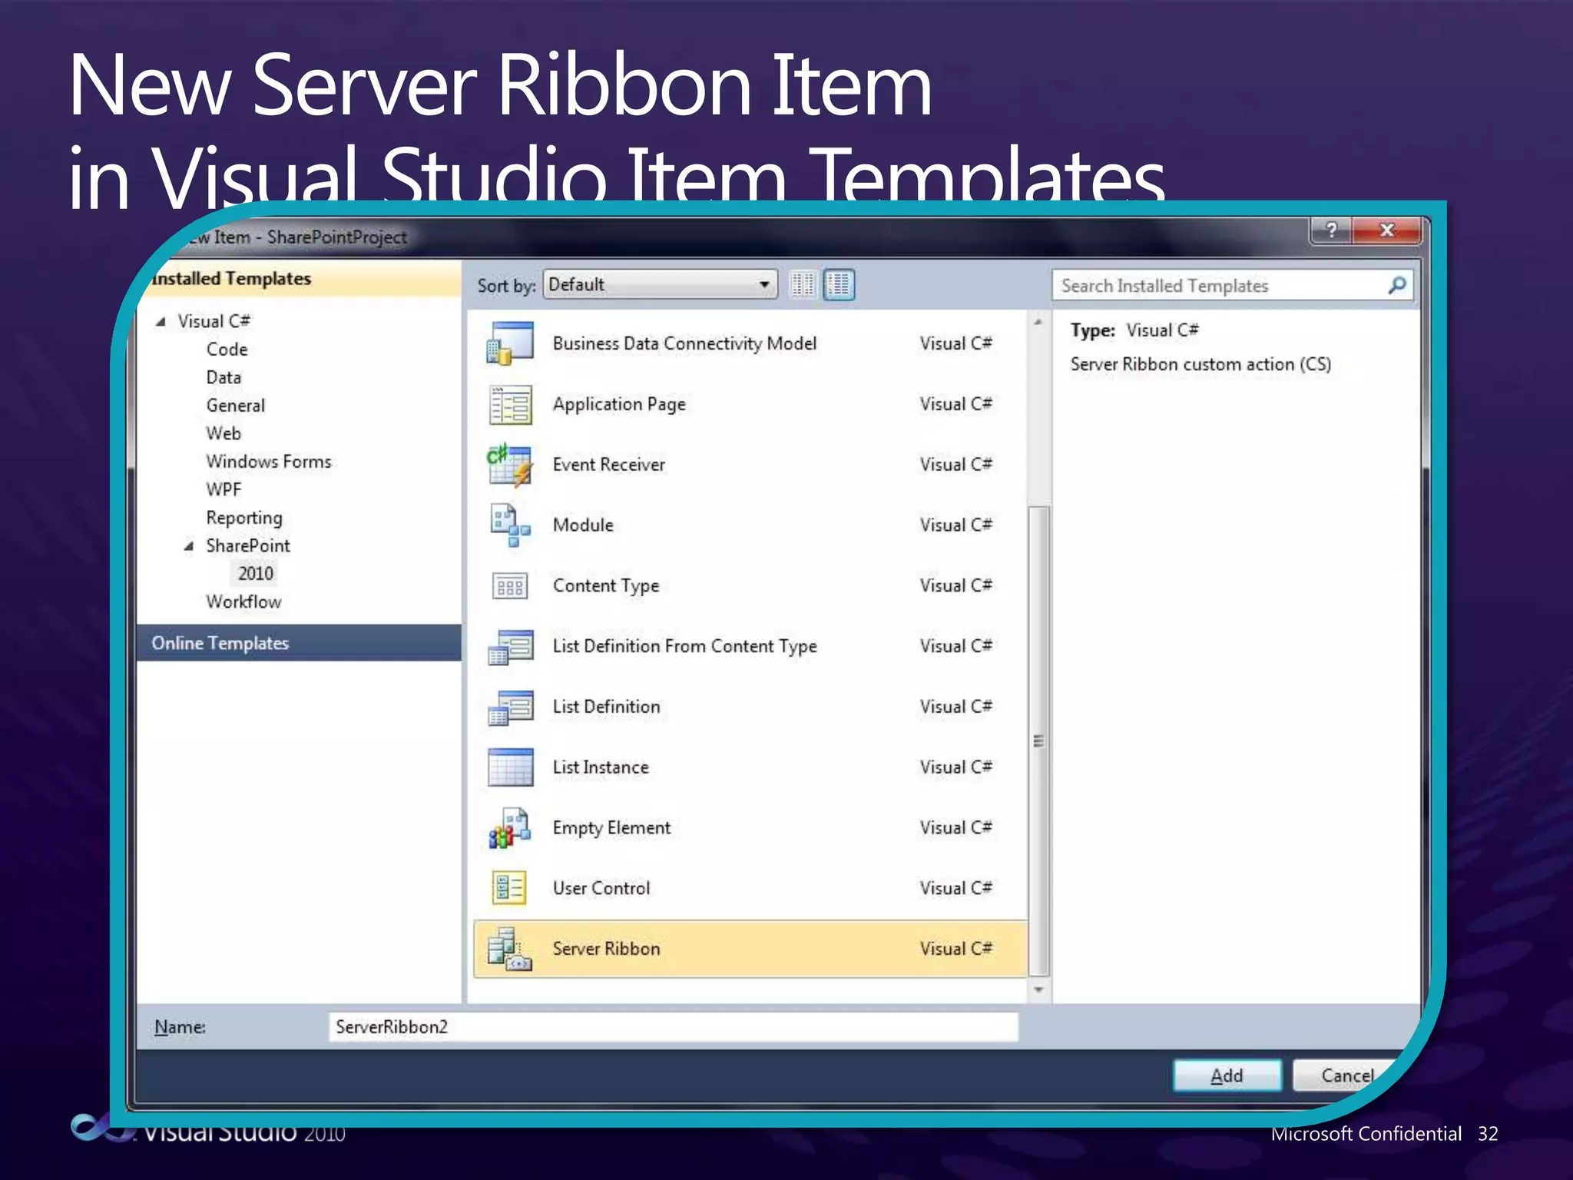Select the Event Receiver template name
1573x1180 pixels.
pos(609,465)
